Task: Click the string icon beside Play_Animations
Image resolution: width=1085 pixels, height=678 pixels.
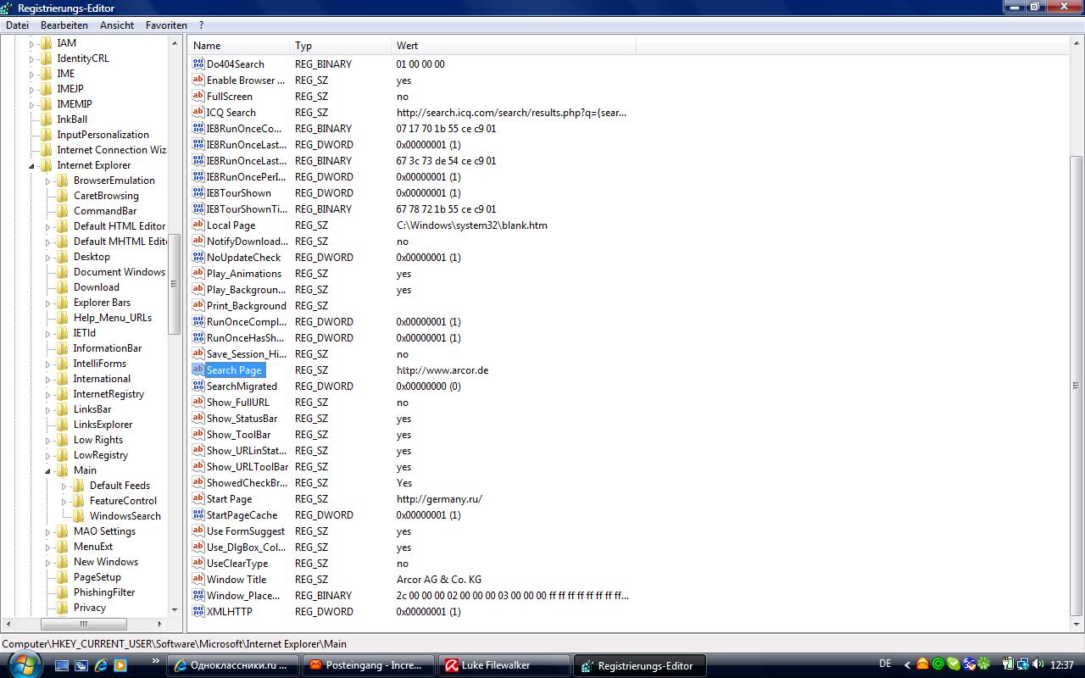Action: click(198, 274)
